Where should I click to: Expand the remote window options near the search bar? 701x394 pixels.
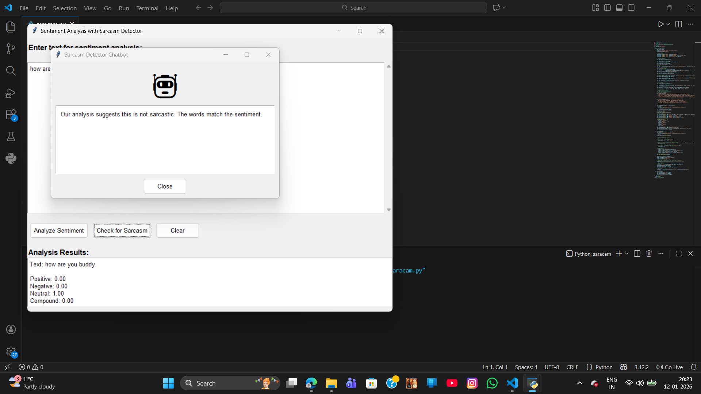(504, 7)
